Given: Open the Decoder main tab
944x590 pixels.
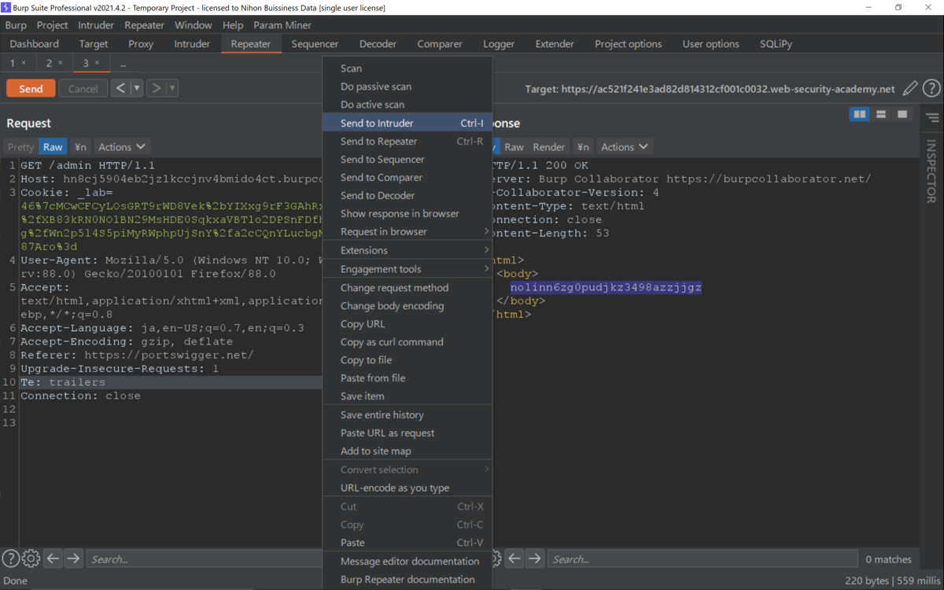Looking at the screenshot, I should pos(378,44).
